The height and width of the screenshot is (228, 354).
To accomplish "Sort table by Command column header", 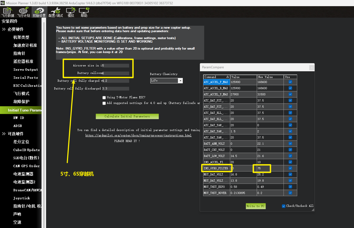I will (x=217, y=77).
